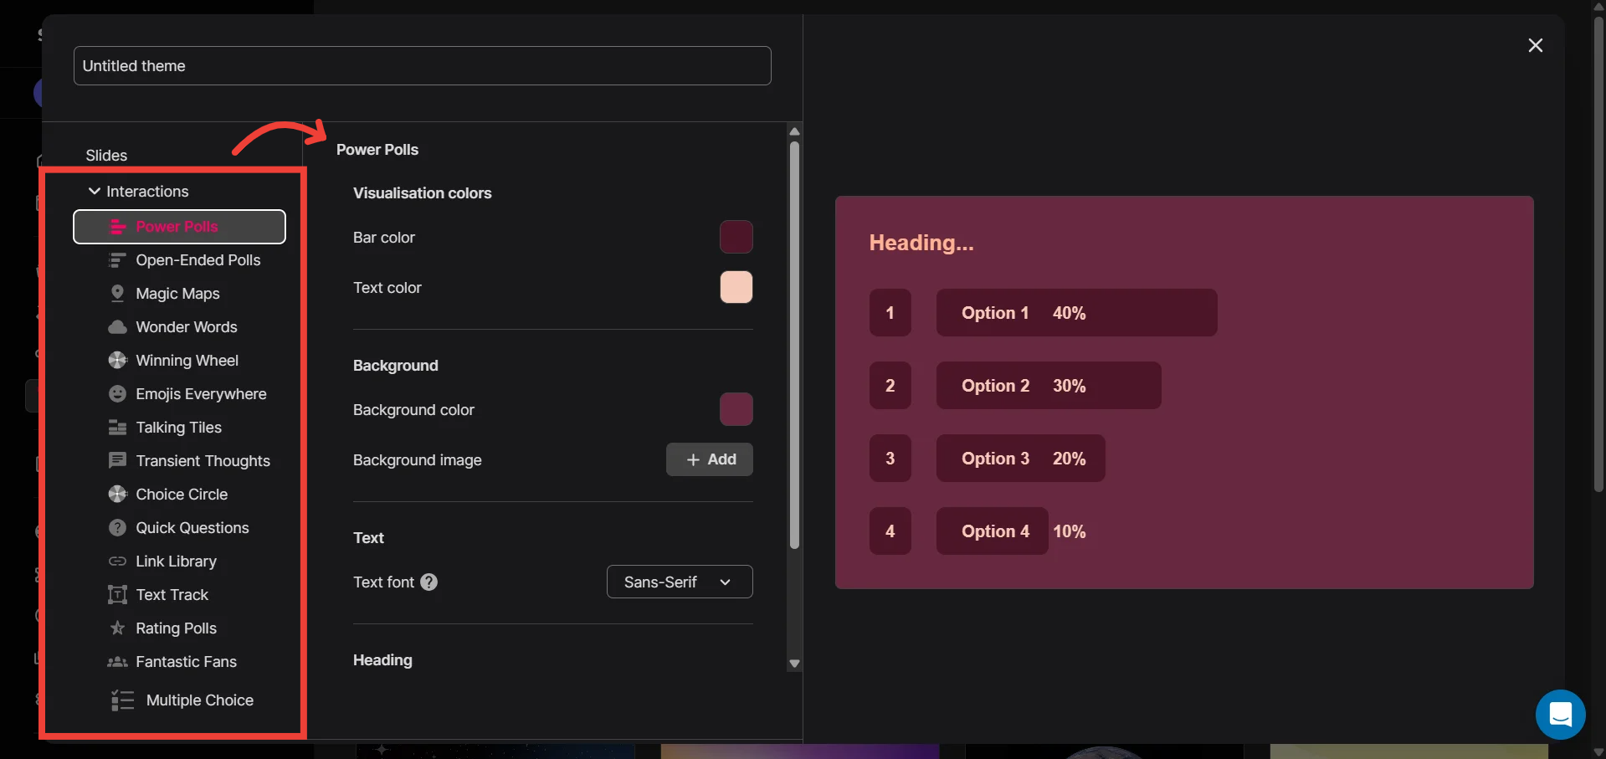
Task: Click the Emojis Everywhere smiley icon
Action: point(117,394)
